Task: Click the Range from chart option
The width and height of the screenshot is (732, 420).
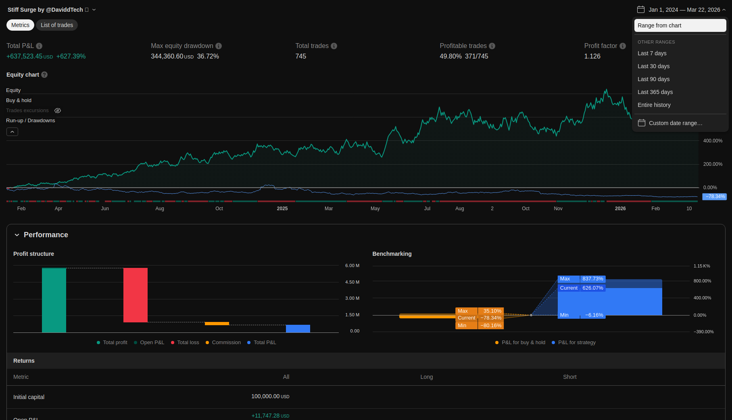Action: coord(680,25)
